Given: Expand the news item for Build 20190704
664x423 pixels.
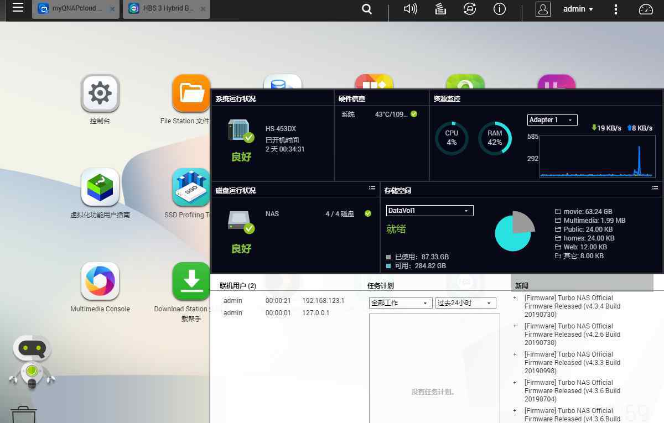Looking at the screenshot, I should point(515,383).
